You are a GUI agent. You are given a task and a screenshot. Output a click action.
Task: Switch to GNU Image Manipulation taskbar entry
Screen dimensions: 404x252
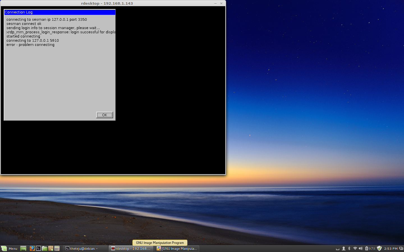tap(177, 249)
